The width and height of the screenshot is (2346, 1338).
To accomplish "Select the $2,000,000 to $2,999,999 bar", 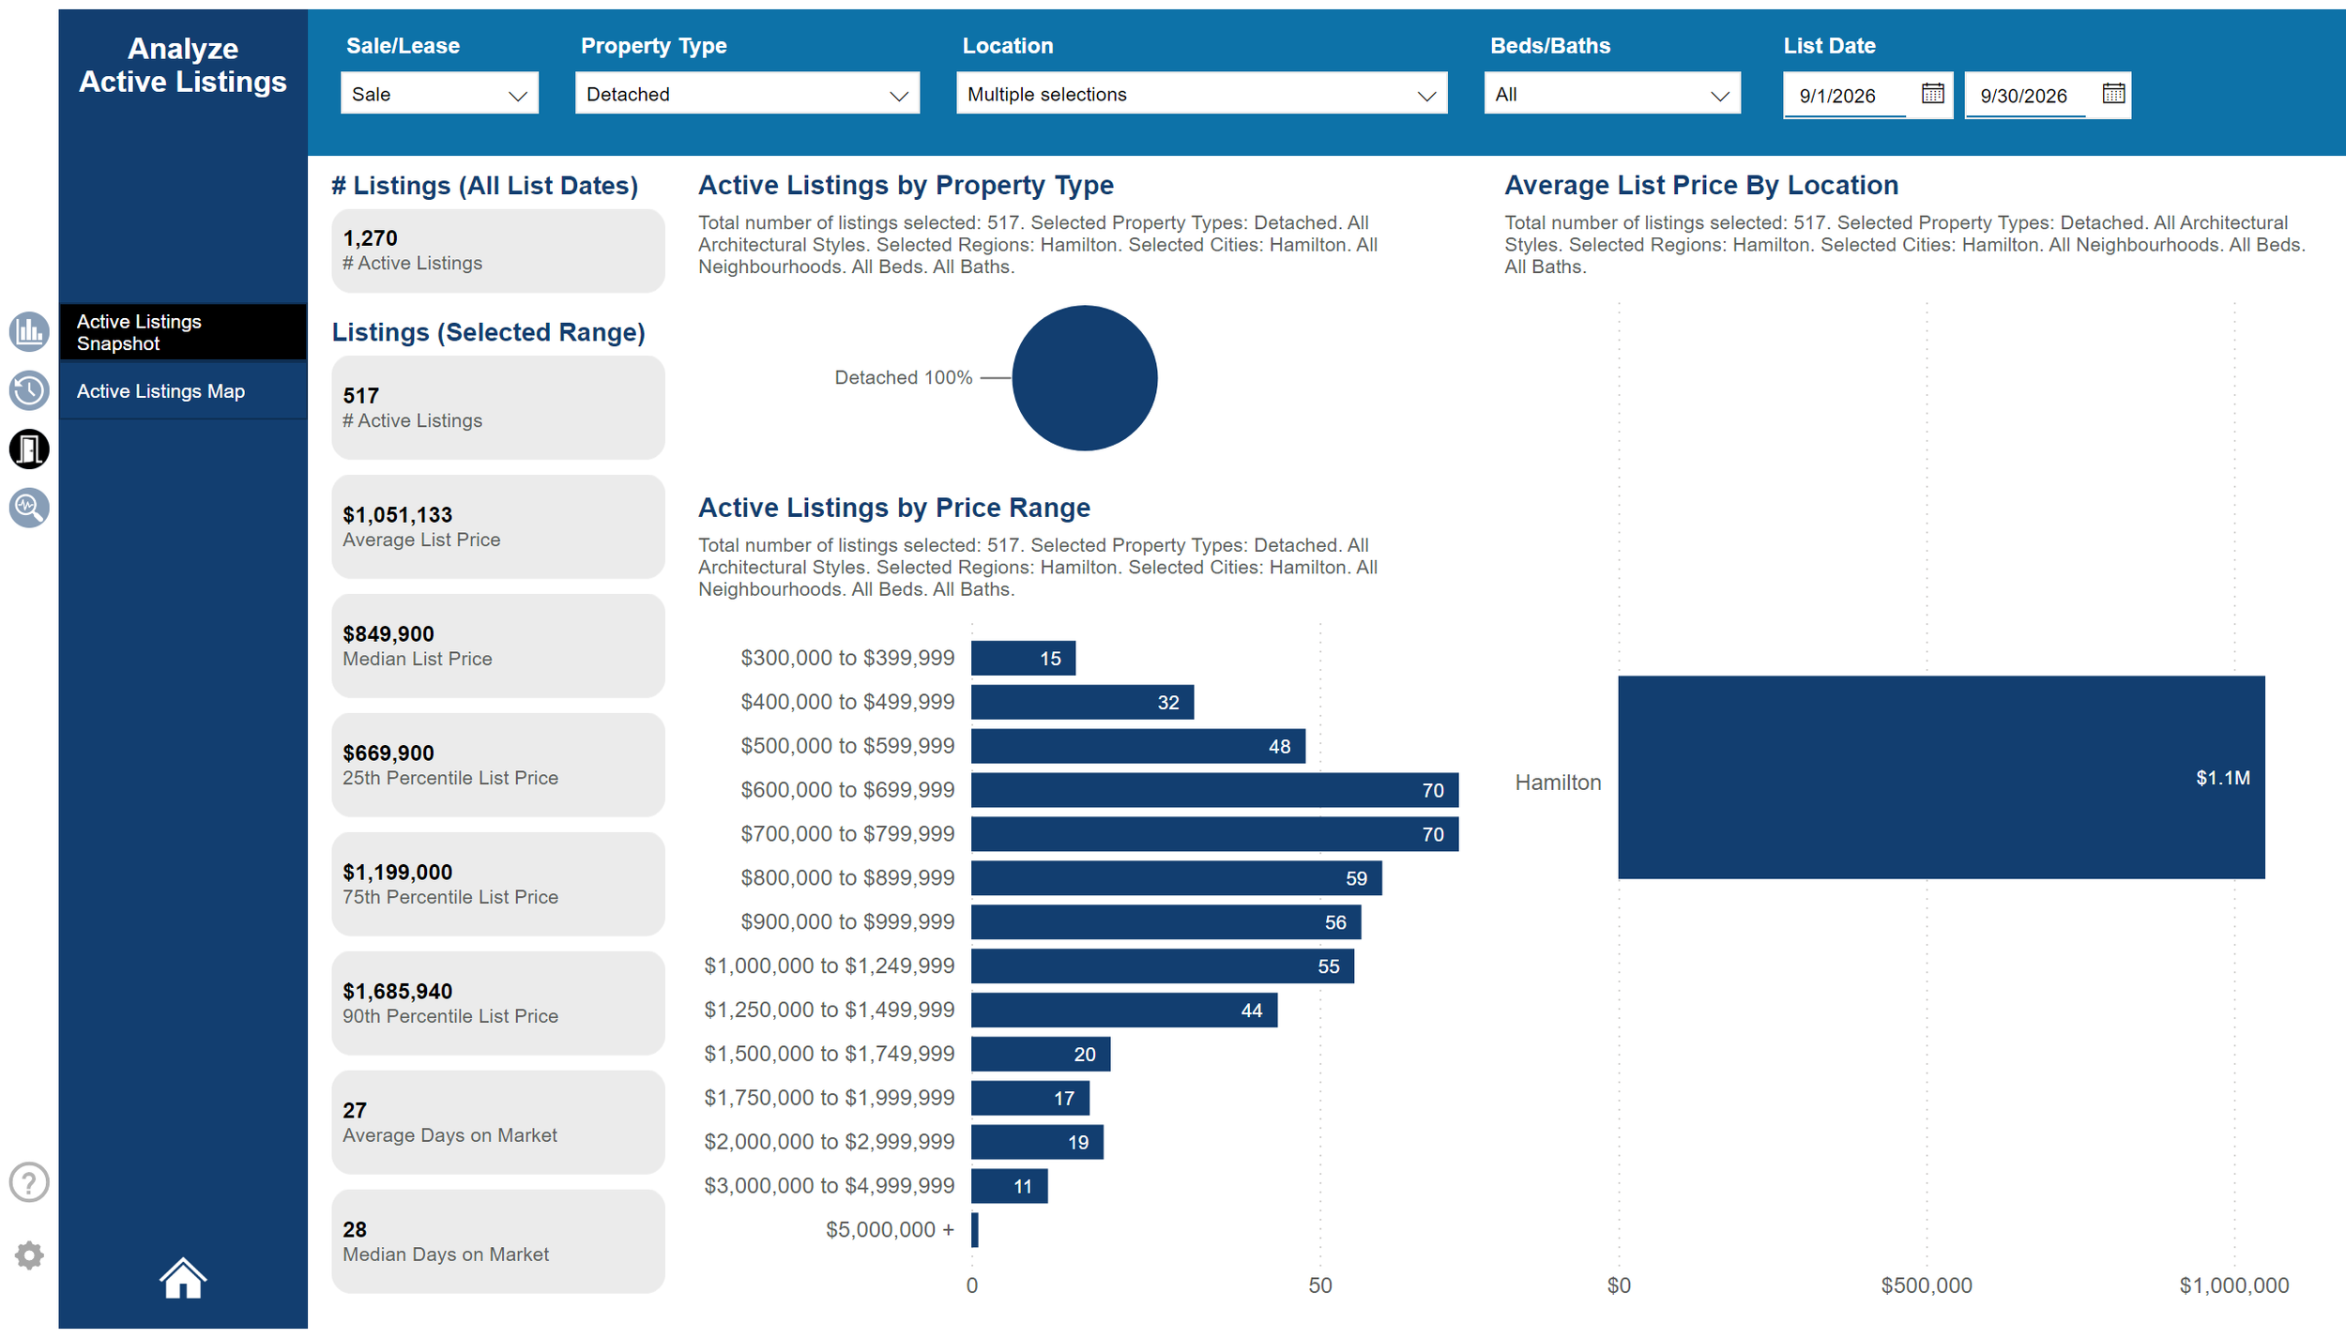I will (1037, 1143).
